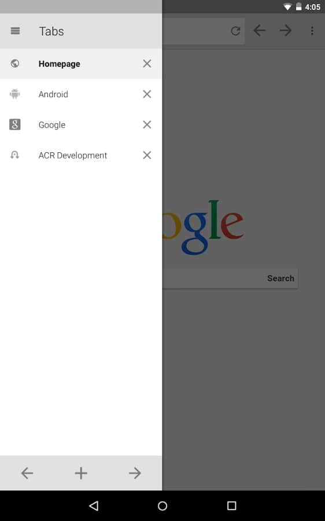The width and height of the screenshot is (325, 521).
Task: Select the Homepage tab
Action: coord(81,64)
